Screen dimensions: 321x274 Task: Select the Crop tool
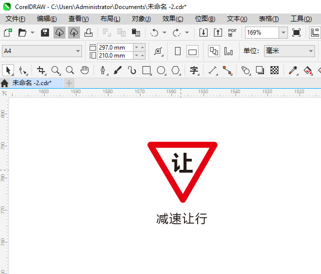pos(41,70)
